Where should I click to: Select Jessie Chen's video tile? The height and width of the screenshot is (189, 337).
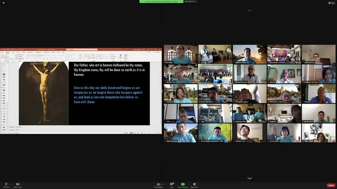click(319, 113)
